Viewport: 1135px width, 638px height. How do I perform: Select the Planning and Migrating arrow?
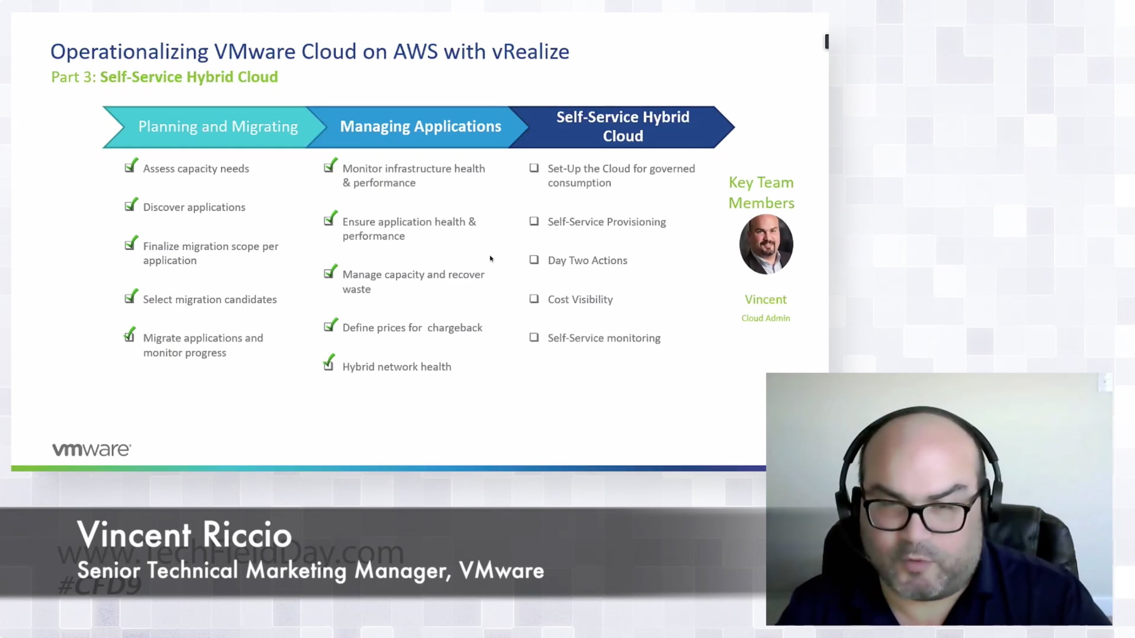pos(218,127)
